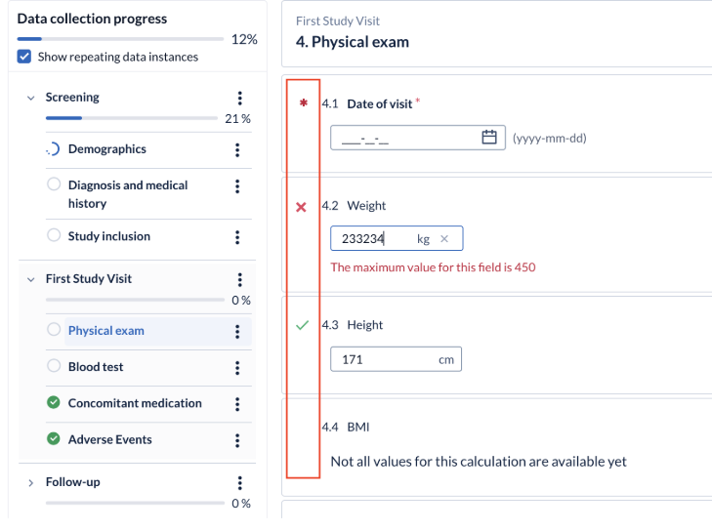Clear the Weight field with the X icon
Viewport: 712px width, 531px height.
(444, 239)
